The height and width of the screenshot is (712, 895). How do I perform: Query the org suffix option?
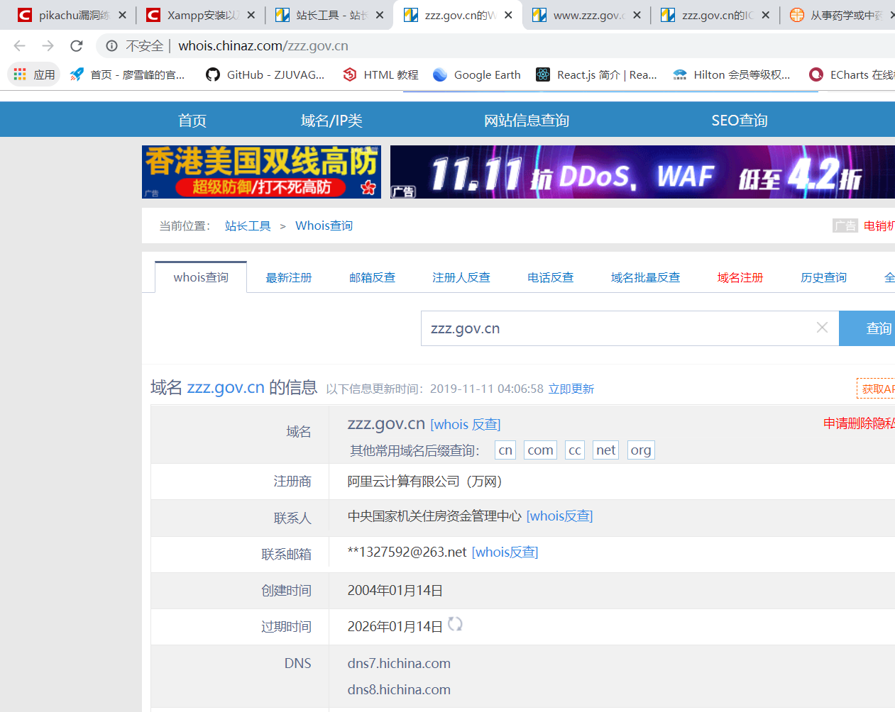(641, 450)
